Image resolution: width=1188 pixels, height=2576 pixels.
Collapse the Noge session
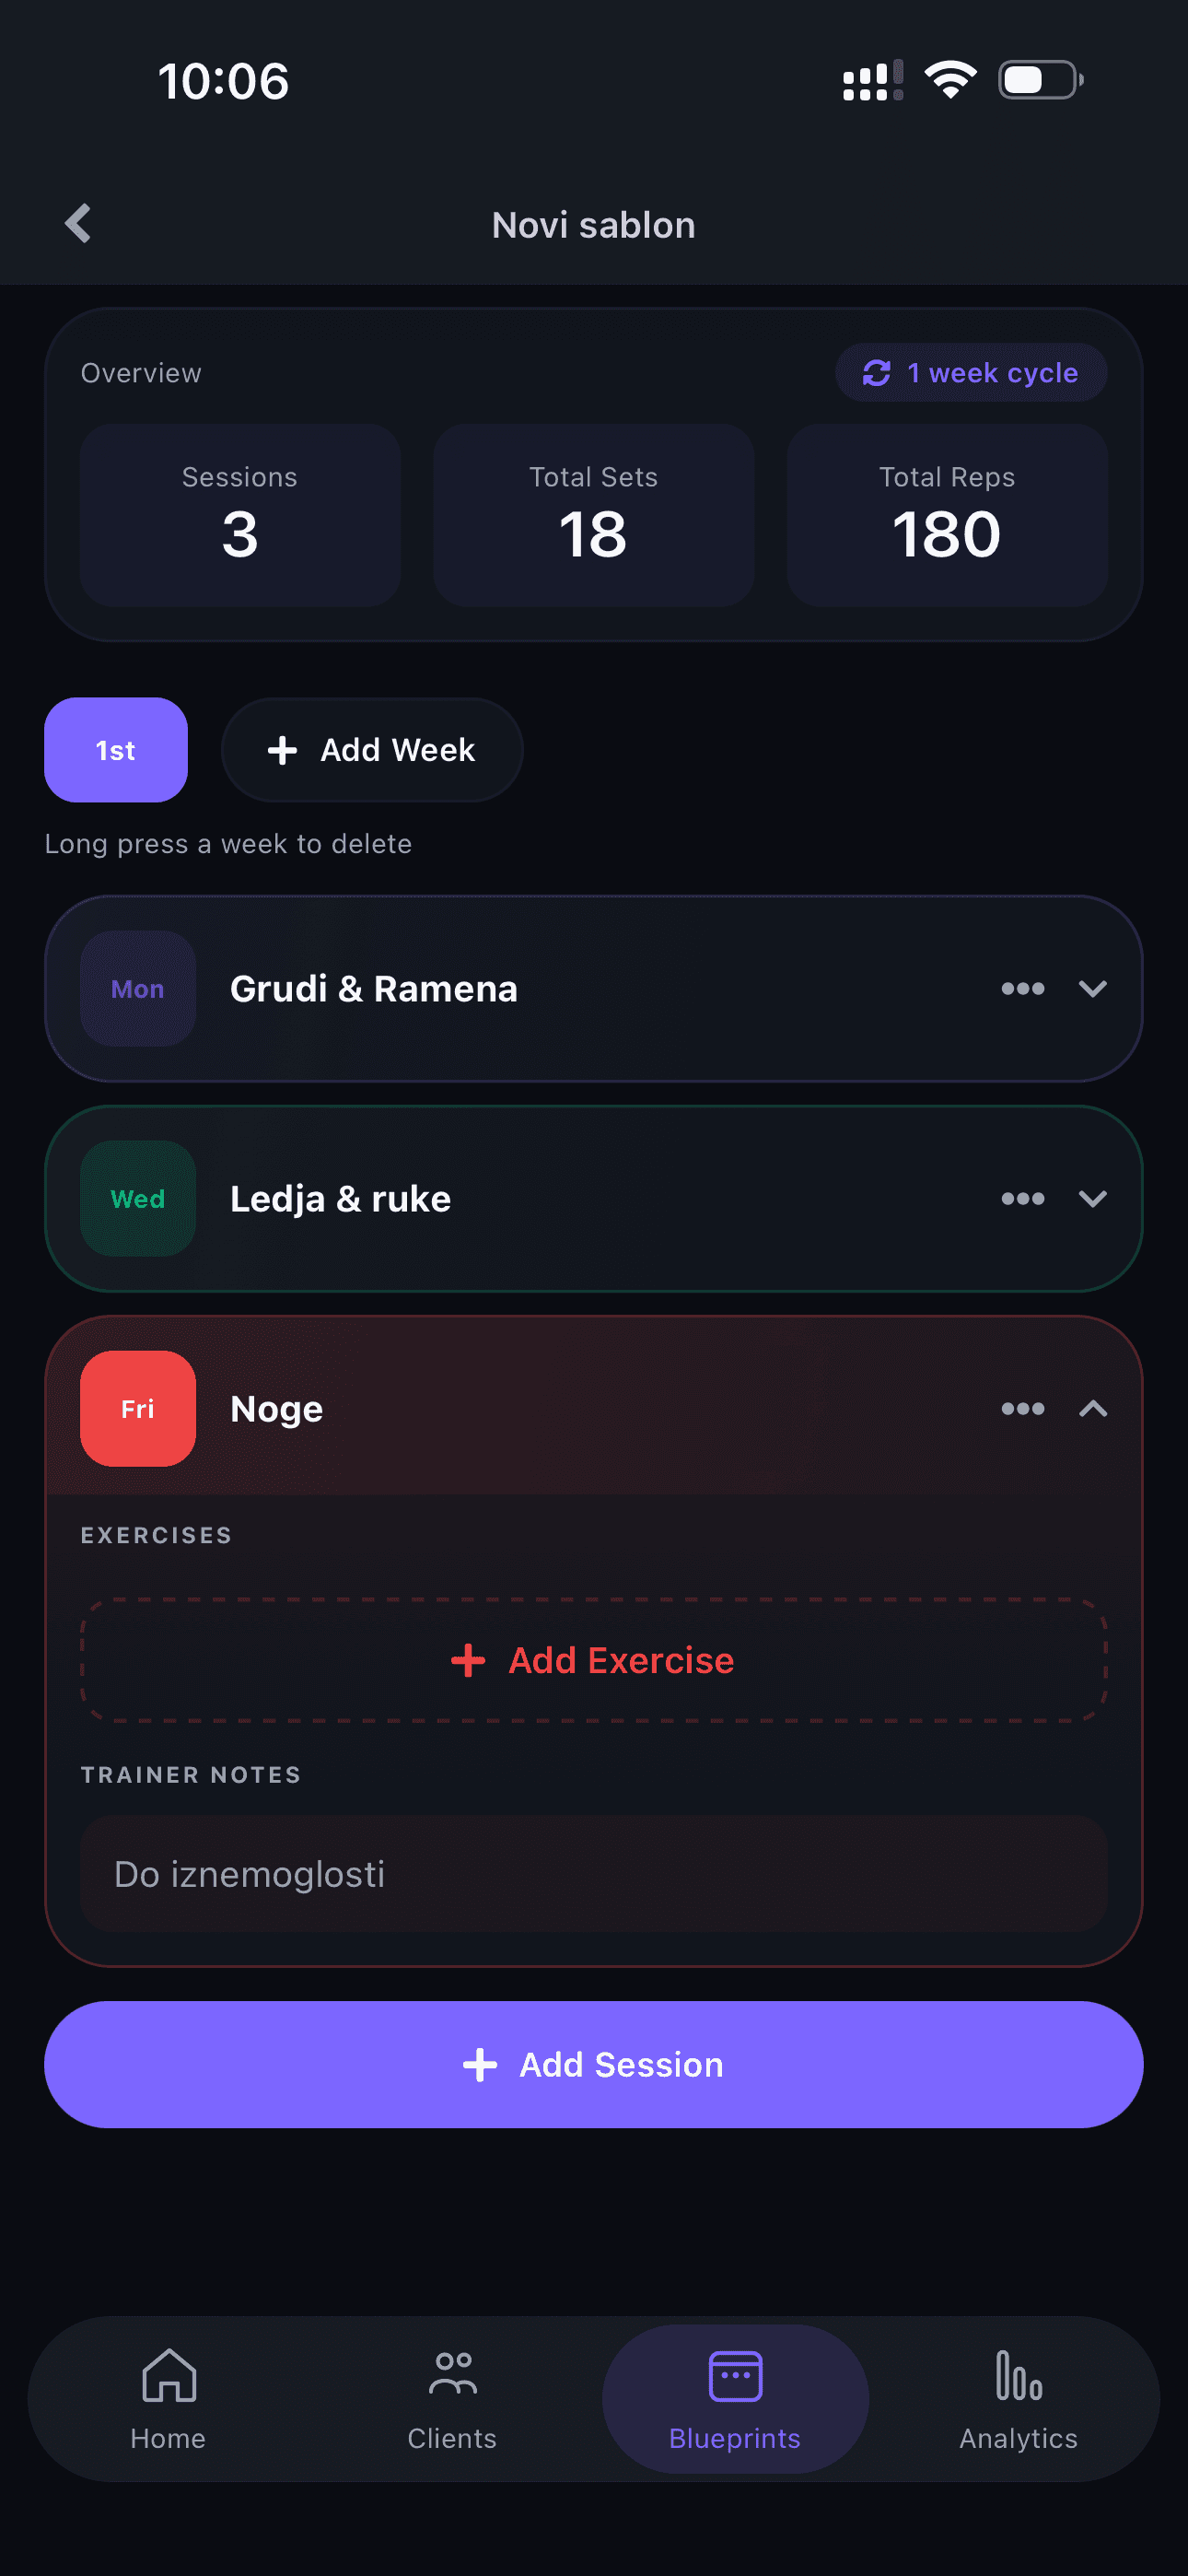tap(1093, 1409)
